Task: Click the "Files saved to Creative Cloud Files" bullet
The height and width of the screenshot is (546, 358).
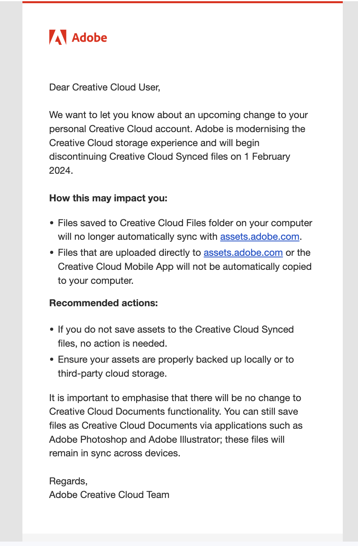Action: click(x=185, y=223)
